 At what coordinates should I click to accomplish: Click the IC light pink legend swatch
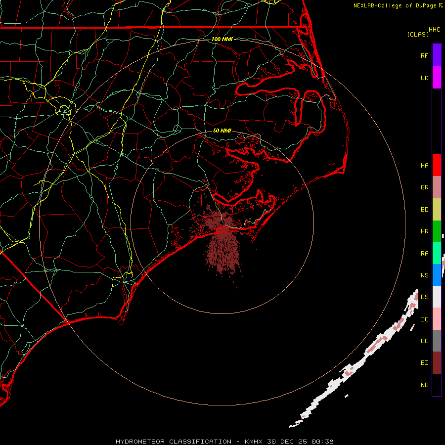(437, 319)
